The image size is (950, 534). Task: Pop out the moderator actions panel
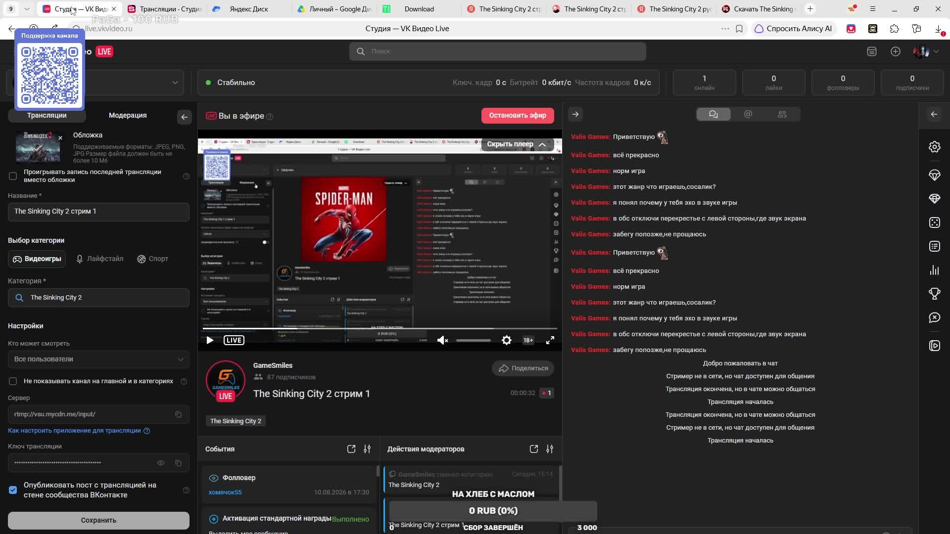[x=533, y=449]
